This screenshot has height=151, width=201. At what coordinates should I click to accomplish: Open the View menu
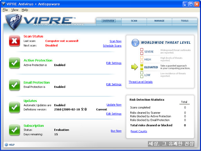(x=15, y=10)
